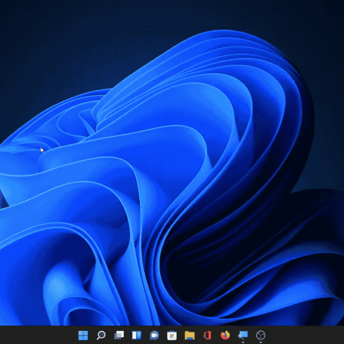This screenshot has height=344, width=344.
Task: Switch to blue window magnifier app
Action: click(x=243, y=335)
